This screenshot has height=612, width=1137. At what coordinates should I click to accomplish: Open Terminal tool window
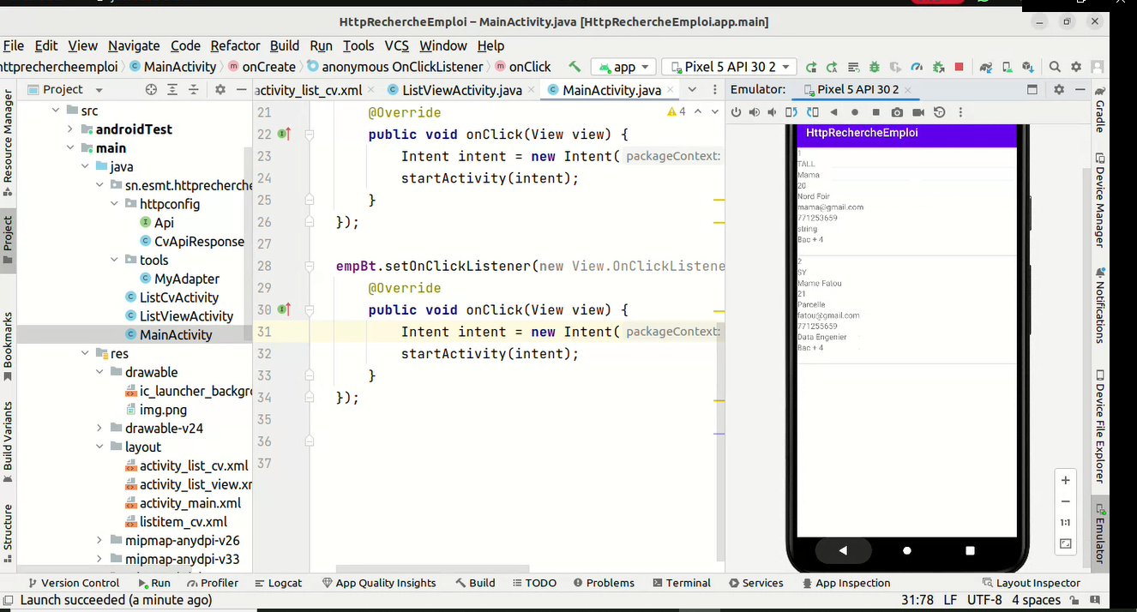[682, 583]
